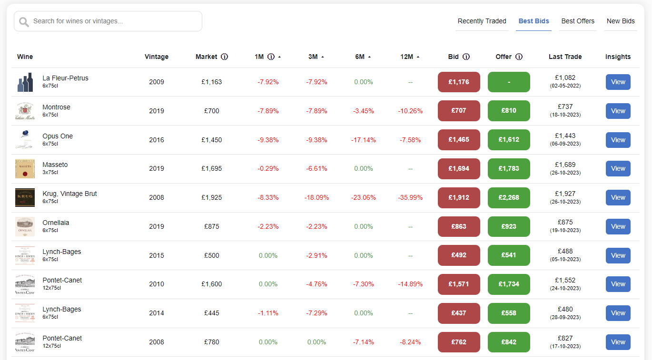View insights for Masseto 2019

(618, 168)
